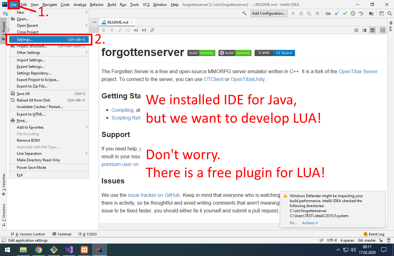
Task: Enable split editor and preview mode
Action: pos(364,30)
